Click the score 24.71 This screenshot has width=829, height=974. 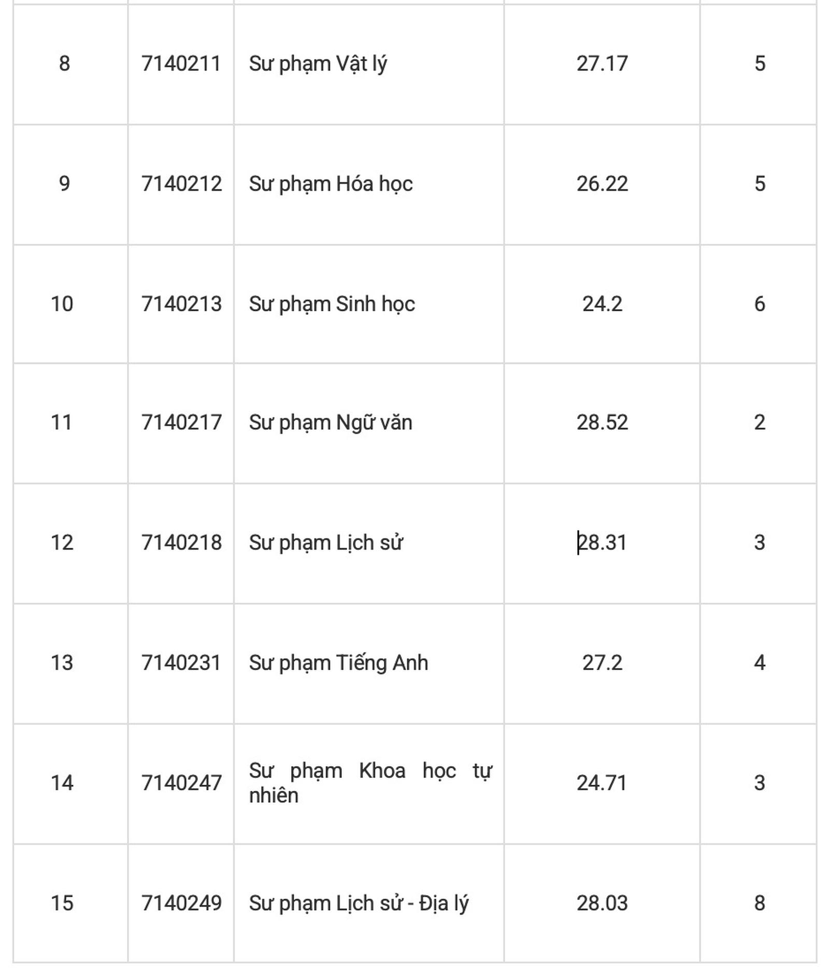[602, 783]
